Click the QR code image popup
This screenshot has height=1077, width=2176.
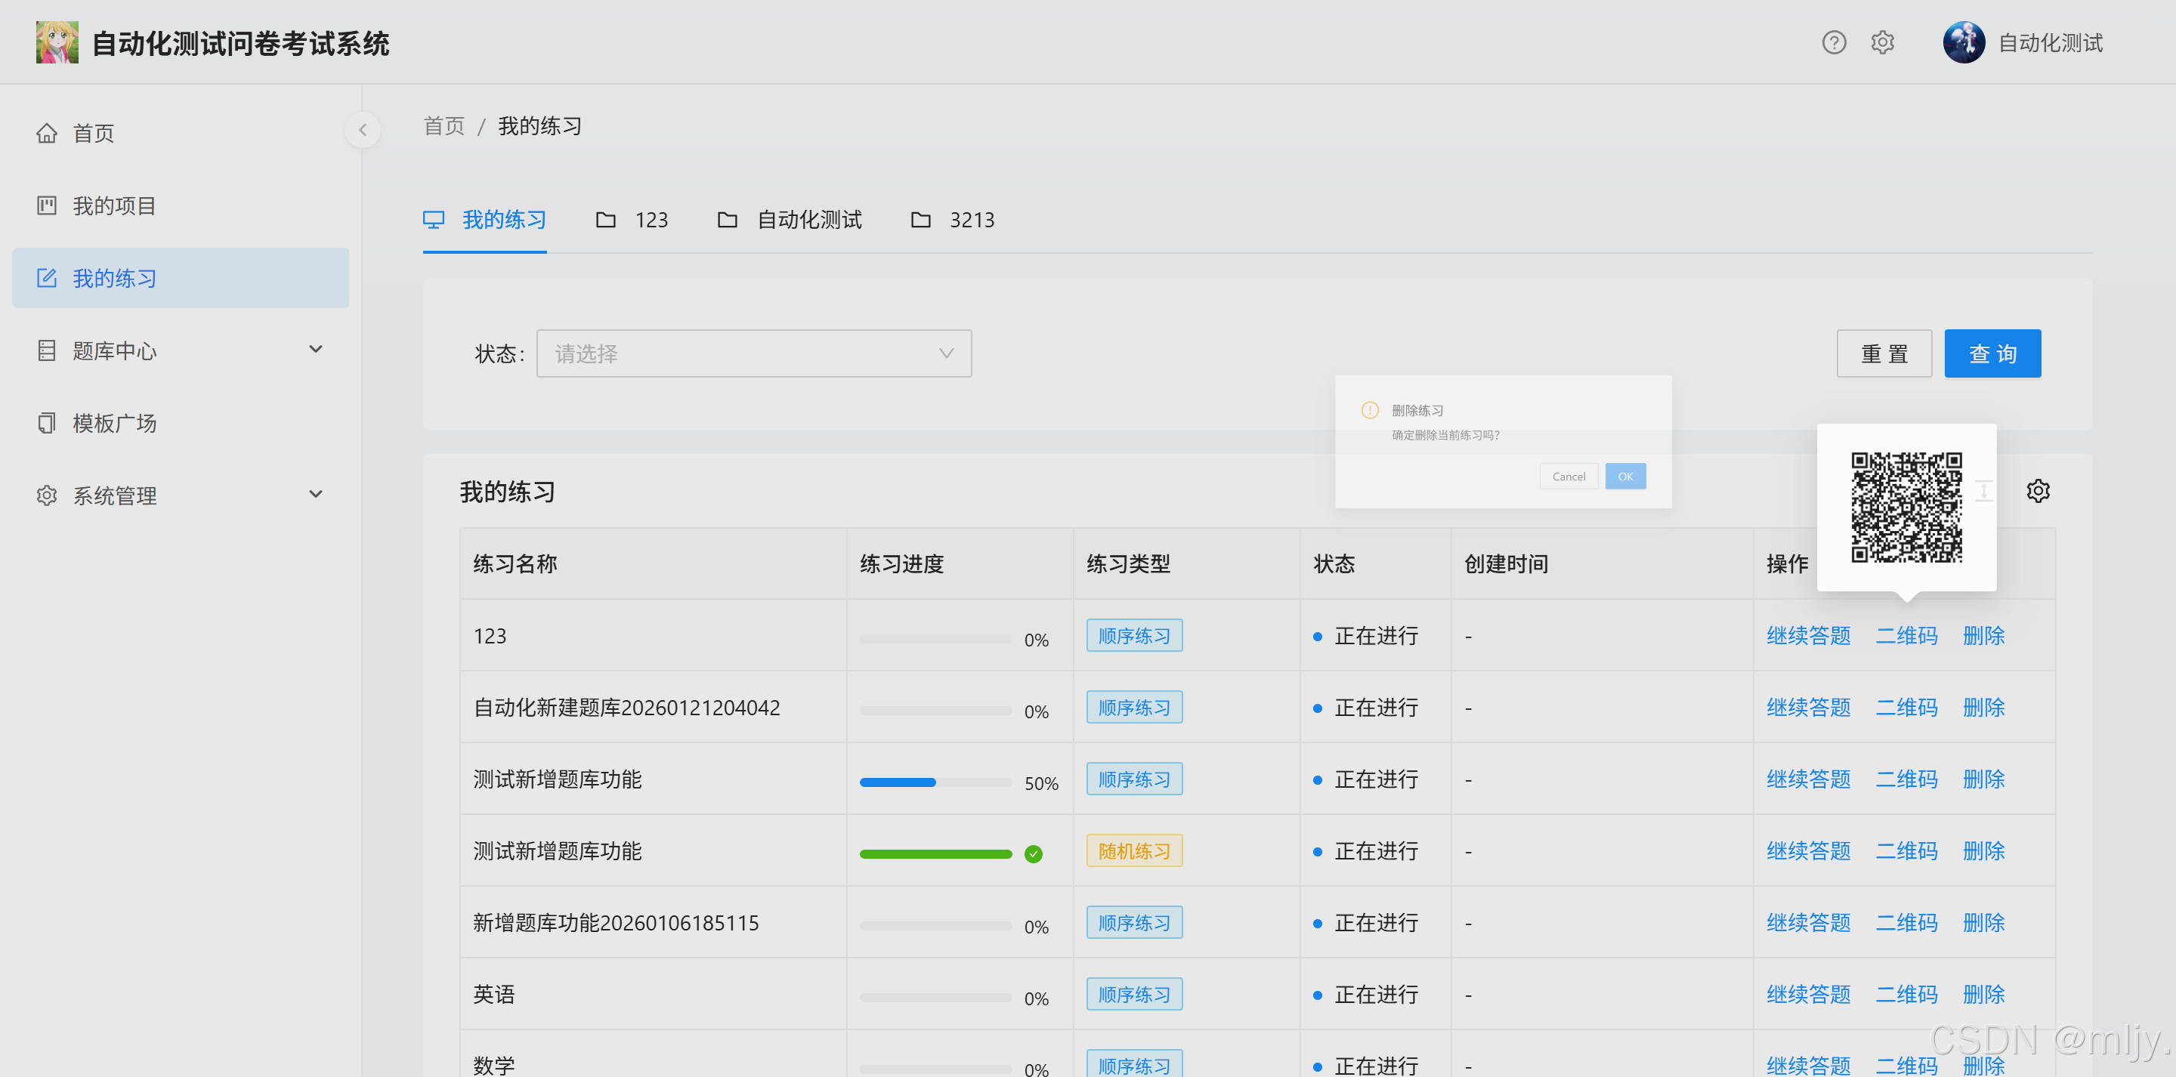[x=1906, y=507]
